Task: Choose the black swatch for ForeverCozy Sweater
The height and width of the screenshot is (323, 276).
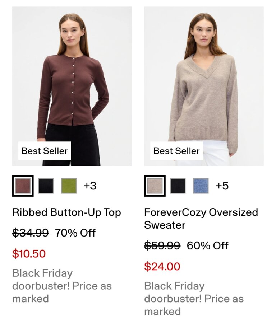Action: click(178, 186)
